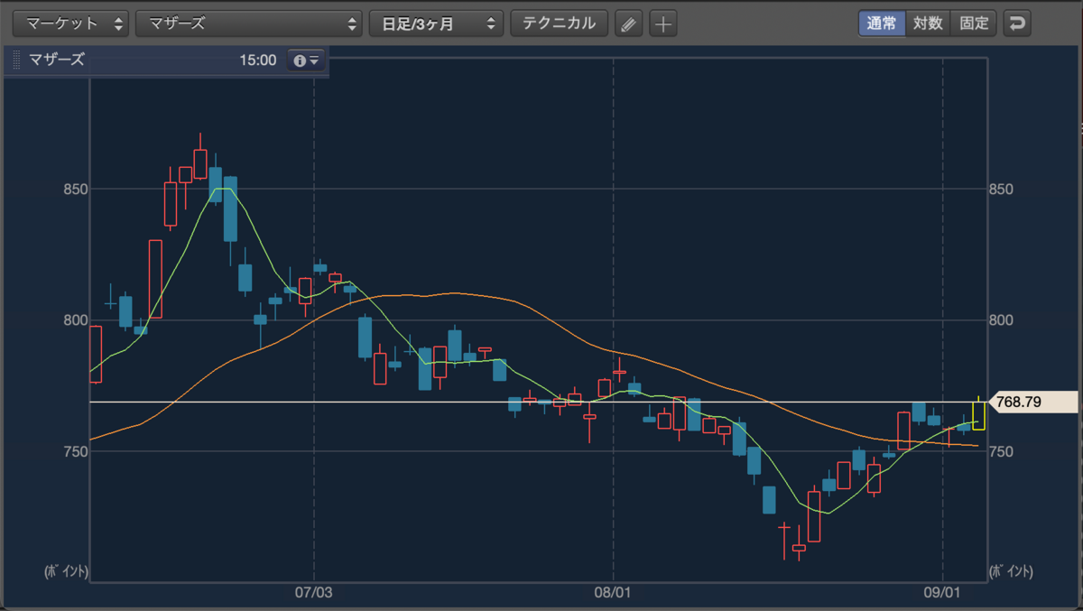The width and height of the screenshot is (1083, 611).
Task: Click the left (ポイント) unit label
Action: pyautogui.click(x=66, y=571)
